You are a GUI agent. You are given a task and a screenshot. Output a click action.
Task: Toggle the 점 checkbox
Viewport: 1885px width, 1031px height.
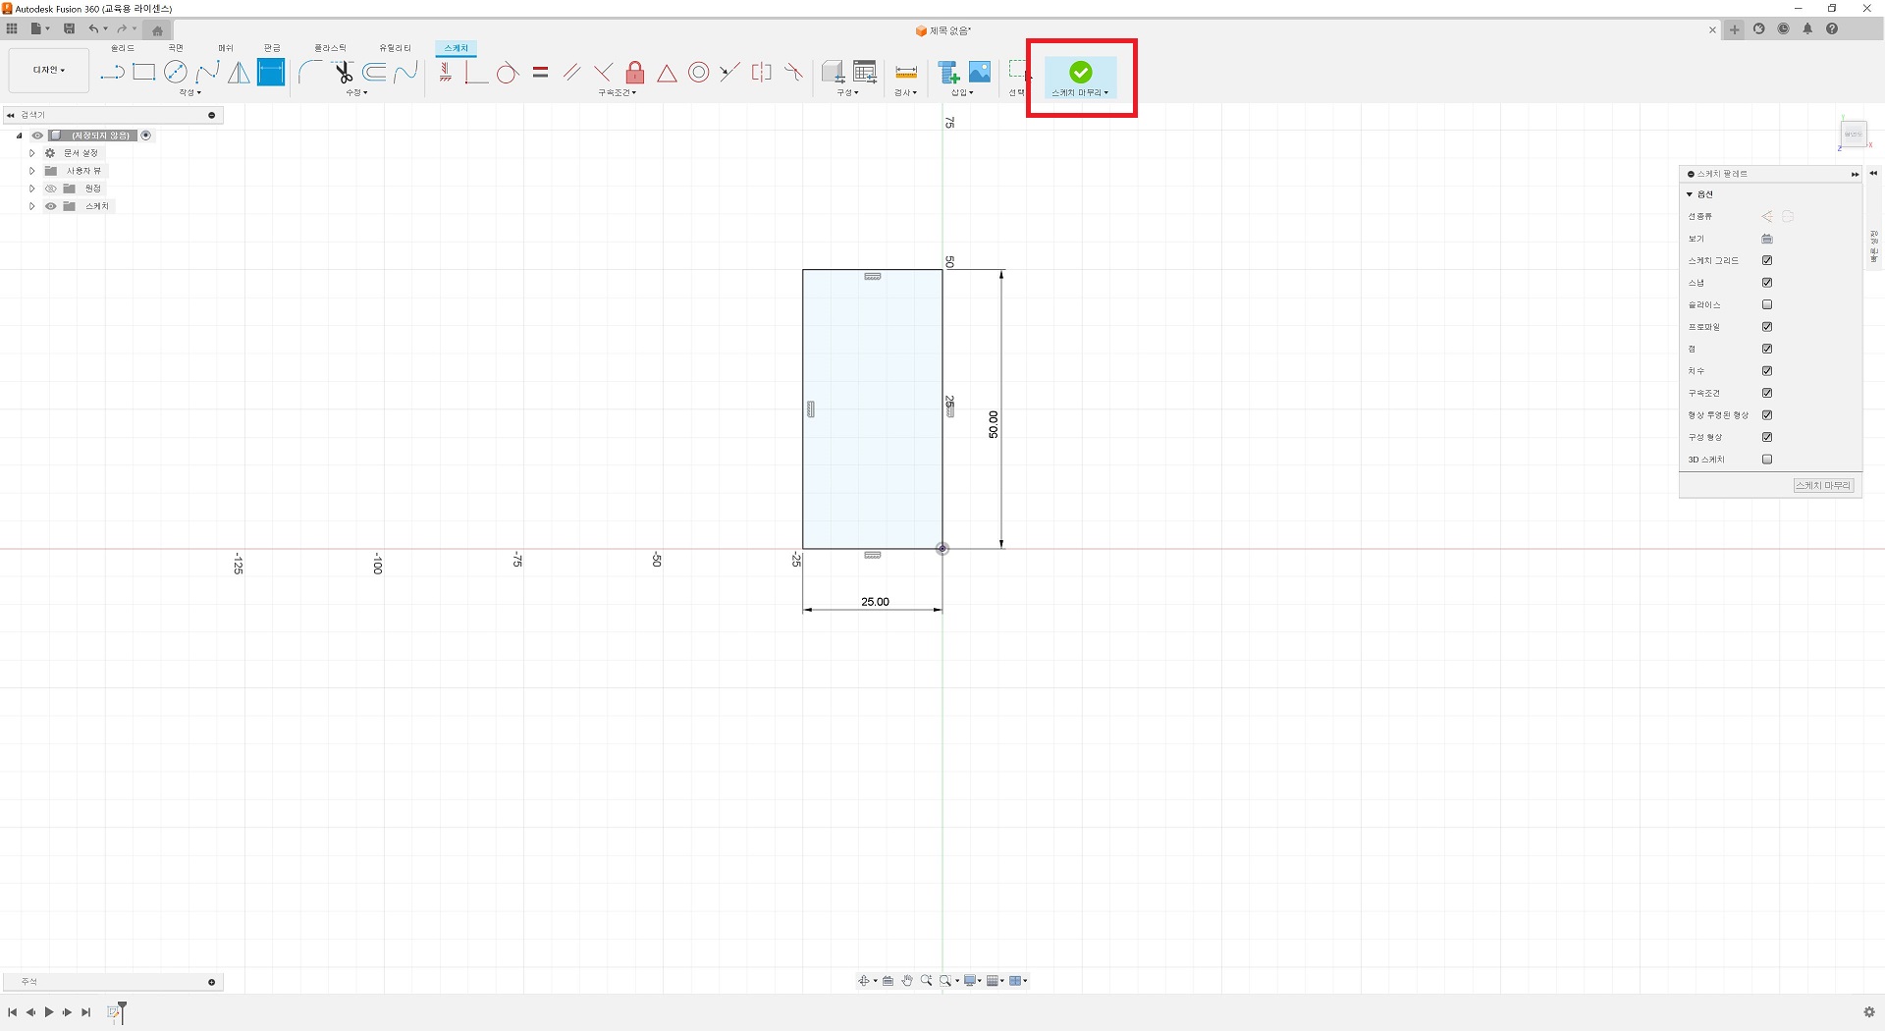[x=1767, y=349]
